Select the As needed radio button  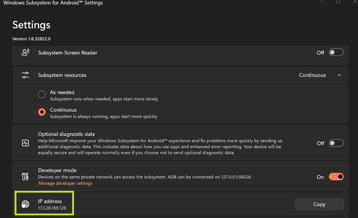coord(42,95)
